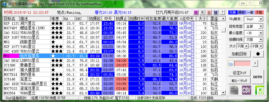Click the GOTO button

coord(258,77)
